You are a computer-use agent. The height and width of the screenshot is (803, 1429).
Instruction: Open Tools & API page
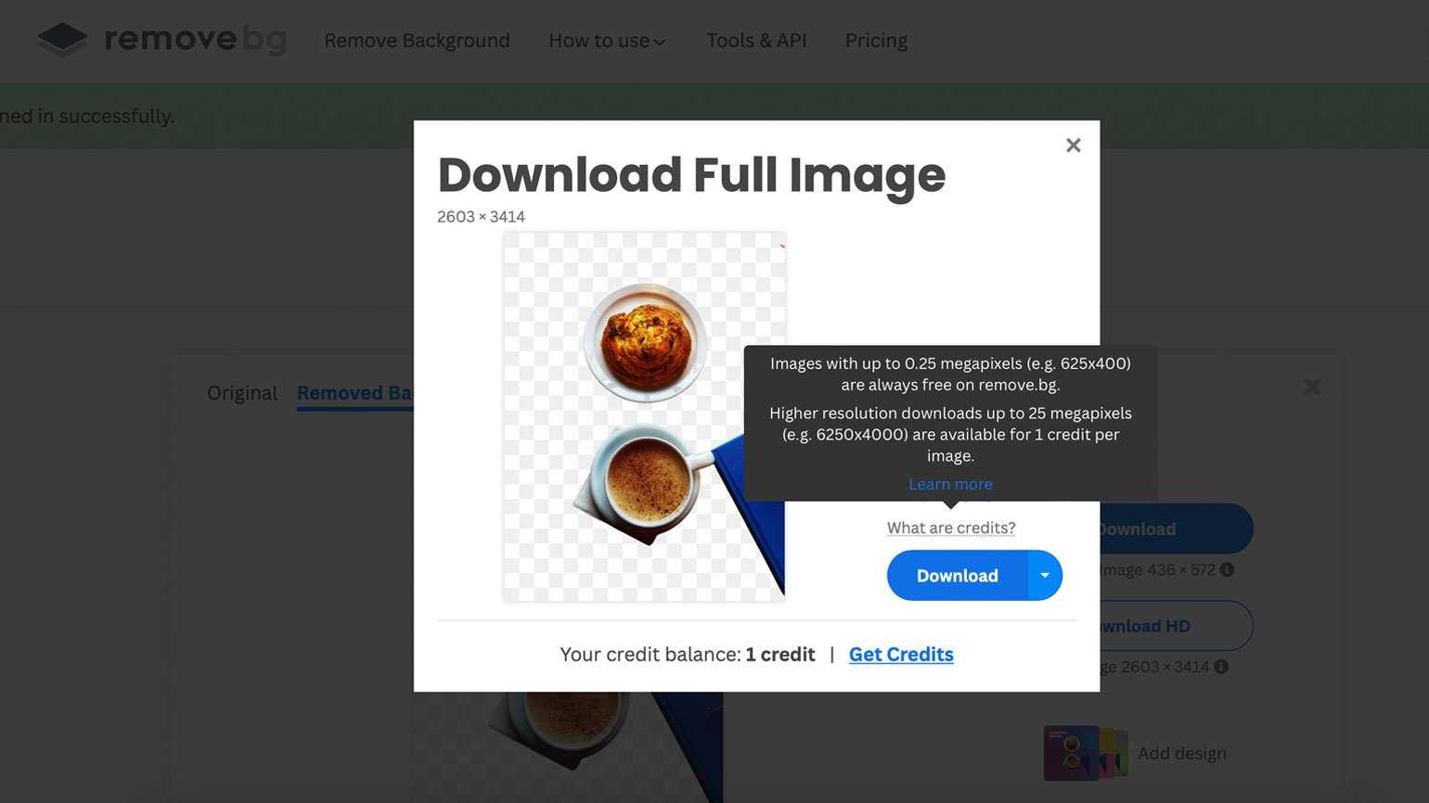coord(756,41)
